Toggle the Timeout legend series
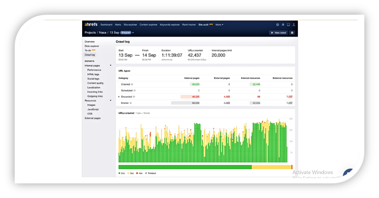 (151, 173)
